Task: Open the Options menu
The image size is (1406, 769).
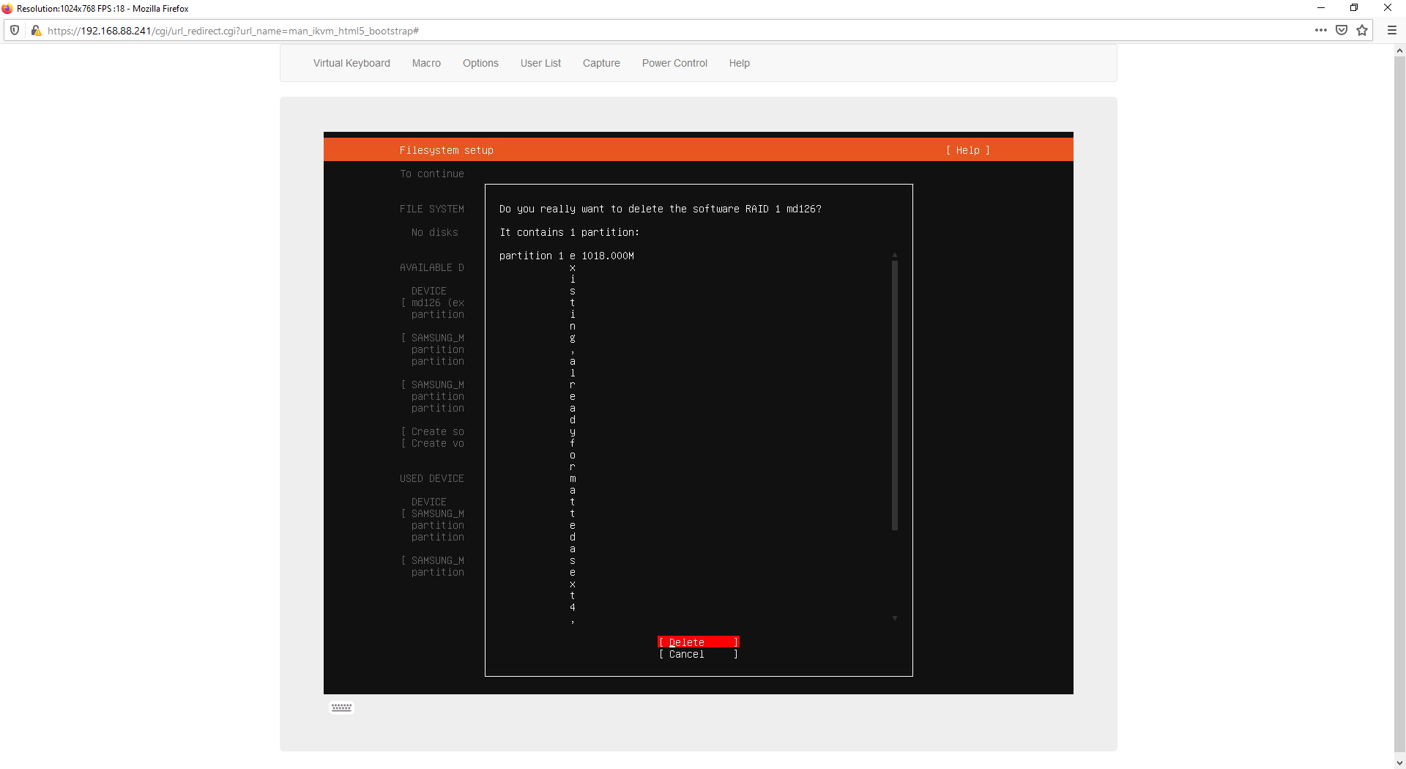Action: (480, 63)
